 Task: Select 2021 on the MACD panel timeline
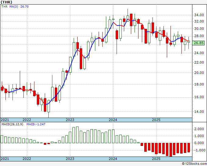click(x=5, y=159)
